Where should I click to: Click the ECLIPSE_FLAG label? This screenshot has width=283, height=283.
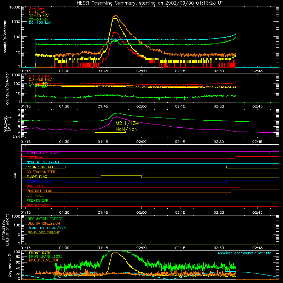point(39,181)
